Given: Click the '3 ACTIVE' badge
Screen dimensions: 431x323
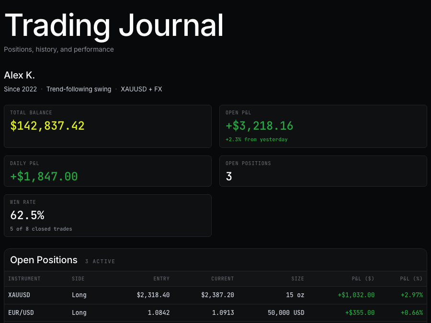Looking at the screenshot, I should 100,261.
